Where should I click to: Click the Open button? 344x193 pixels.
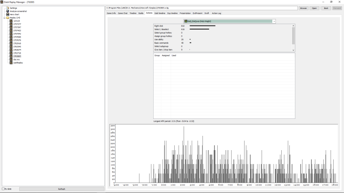pos(314,8)
